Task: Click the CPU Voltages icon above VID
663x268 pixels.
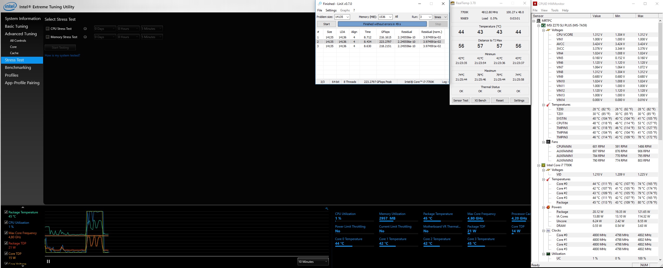Action: pos(548,170)
